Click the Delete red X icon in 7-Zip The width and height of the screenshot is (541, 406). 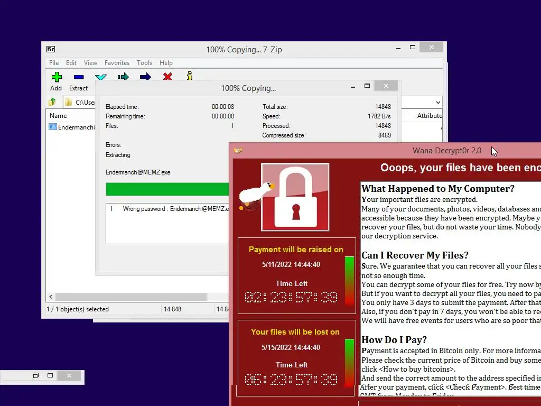coord(167,76)
